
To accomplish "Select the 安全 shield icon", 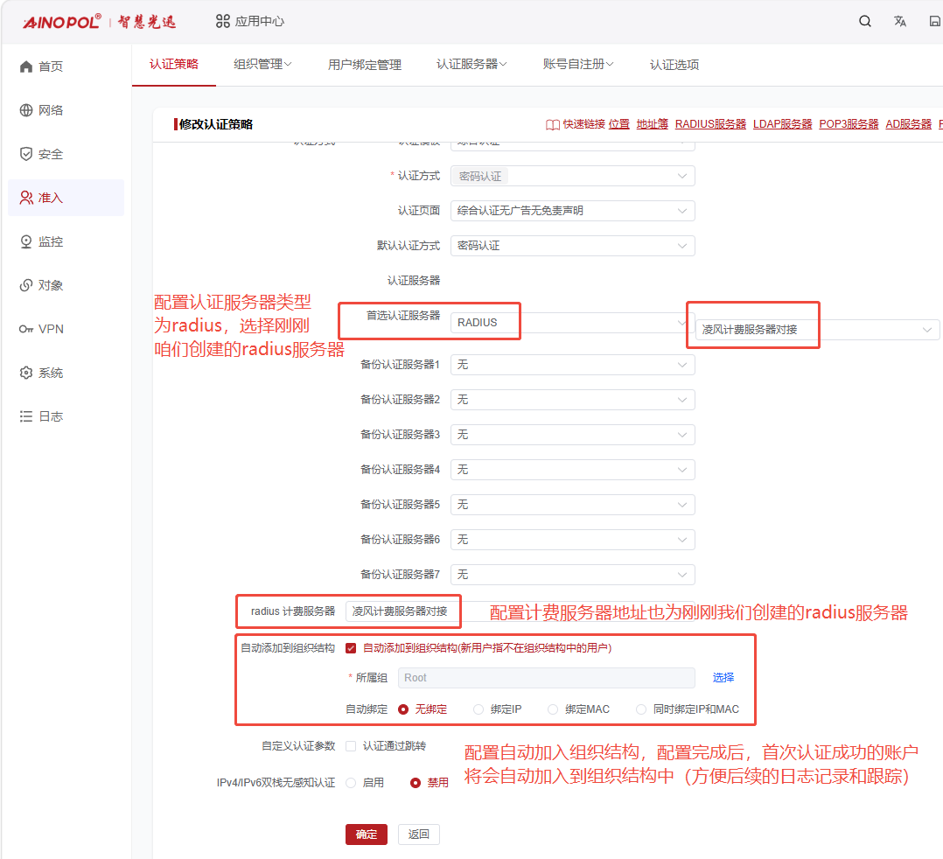I will click(x=26, y=154).
